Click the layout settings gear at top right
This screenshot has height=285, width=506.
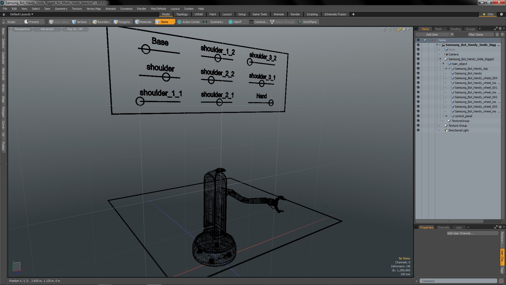pyautogui.click(x=501, y=14)
